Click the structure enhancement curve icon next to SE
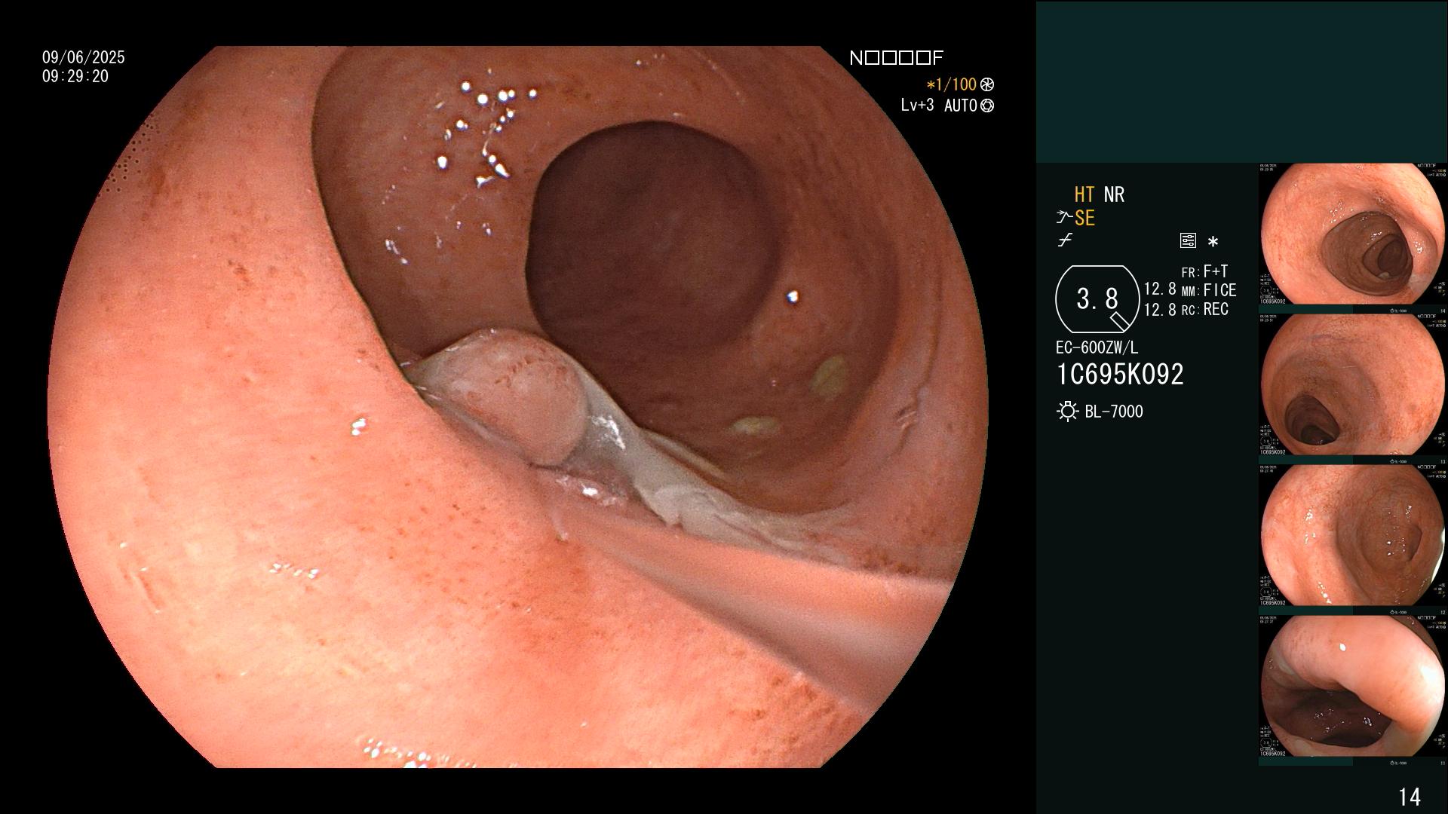The width and height of the screenshot is (1448, 814). [x=1064, y=218]
